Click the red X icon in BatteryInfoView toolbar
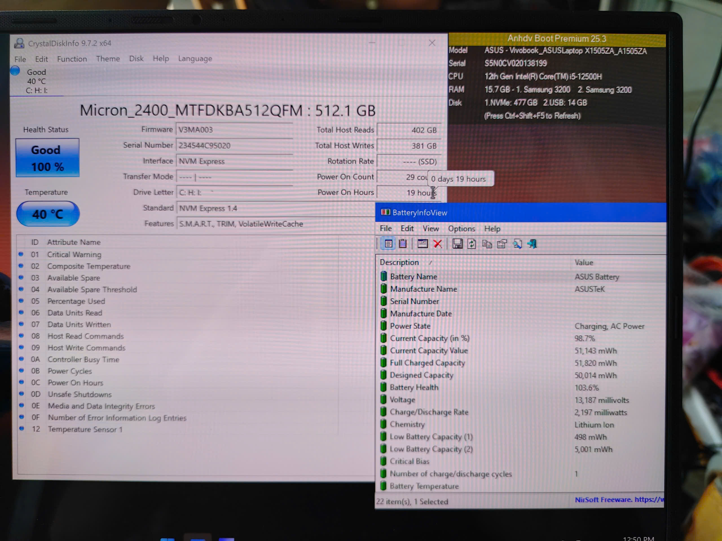The image size is (722, 541). click(438, 244)
